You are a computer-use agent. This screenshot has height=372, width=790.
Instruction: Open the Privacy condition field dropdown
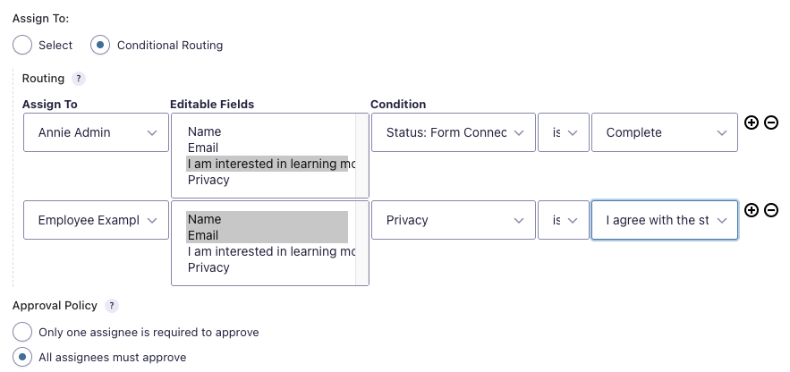[453, 220]
